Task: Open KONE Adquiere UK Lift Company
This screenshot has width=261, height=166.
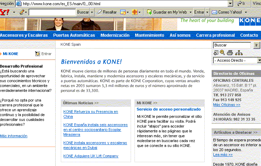Action: [91, 156]
